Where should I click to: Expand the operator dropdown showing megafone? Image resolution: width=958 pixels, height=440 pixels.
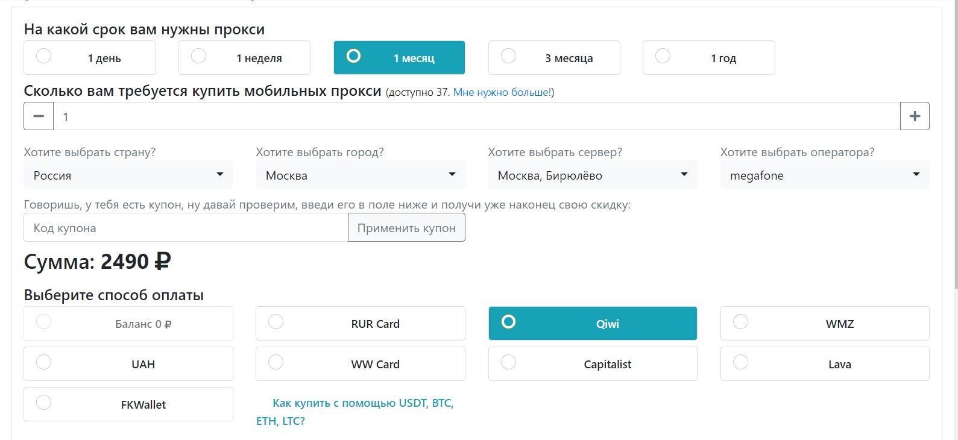point(824,175)
